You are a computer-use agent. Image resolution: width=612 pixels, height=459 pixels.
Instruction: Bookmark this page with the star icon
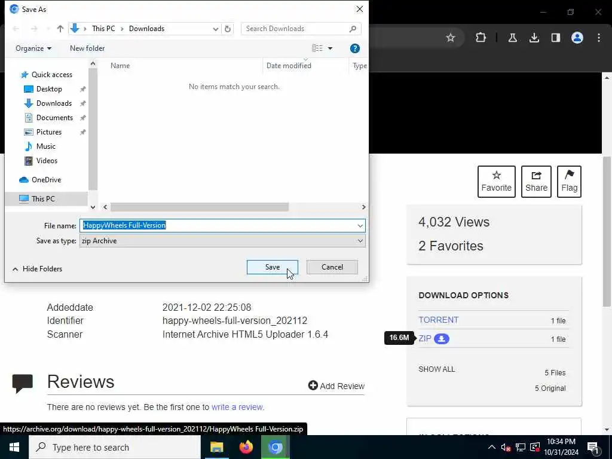pyautogui.click(x=451, y=38)
